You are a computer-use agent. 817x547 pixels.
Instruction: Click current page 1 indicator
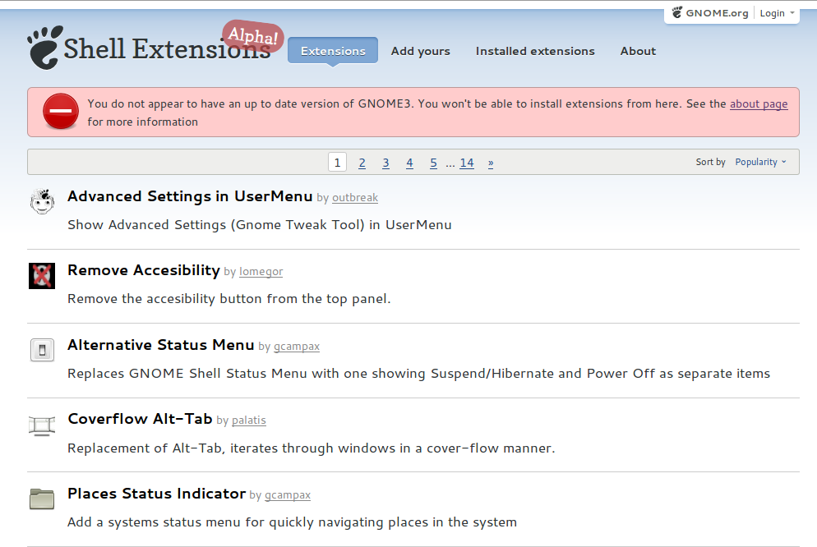point(337,163)
